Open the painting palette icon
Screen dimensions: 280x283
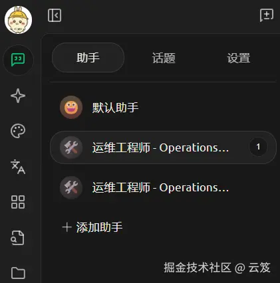tap(18, 131)
